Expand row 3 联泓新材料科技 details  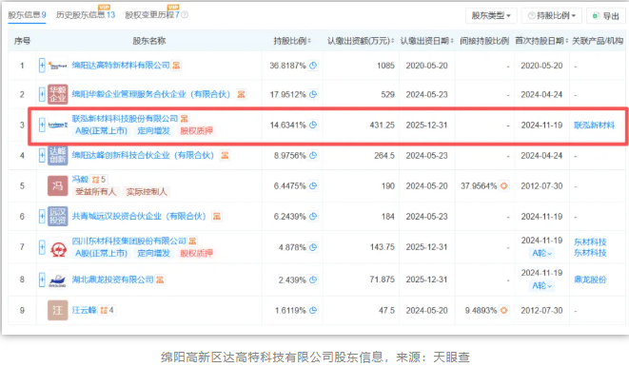pyautogui.click(x=42, y=125)
